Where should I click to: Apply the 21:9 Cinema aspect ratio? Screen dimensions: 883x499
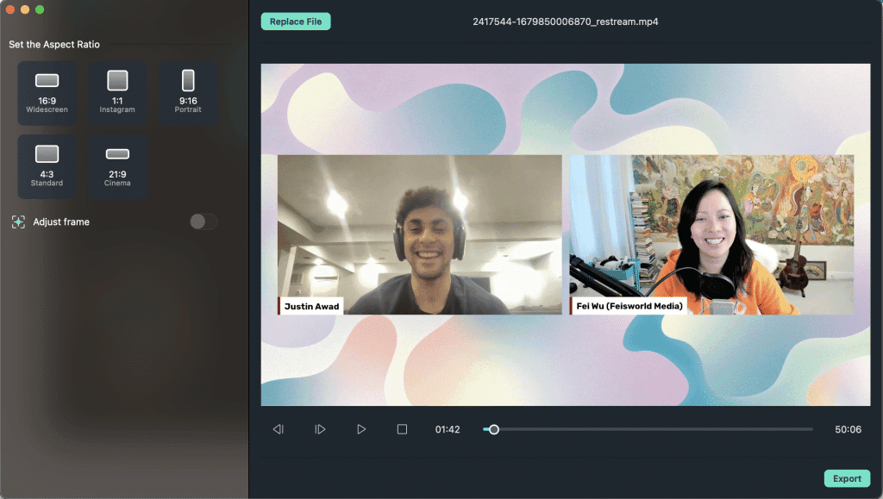coord(117,166)
